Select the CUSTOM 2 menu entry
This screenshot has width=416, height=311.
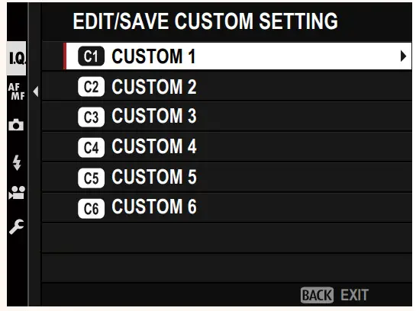(x=227, y=87)
